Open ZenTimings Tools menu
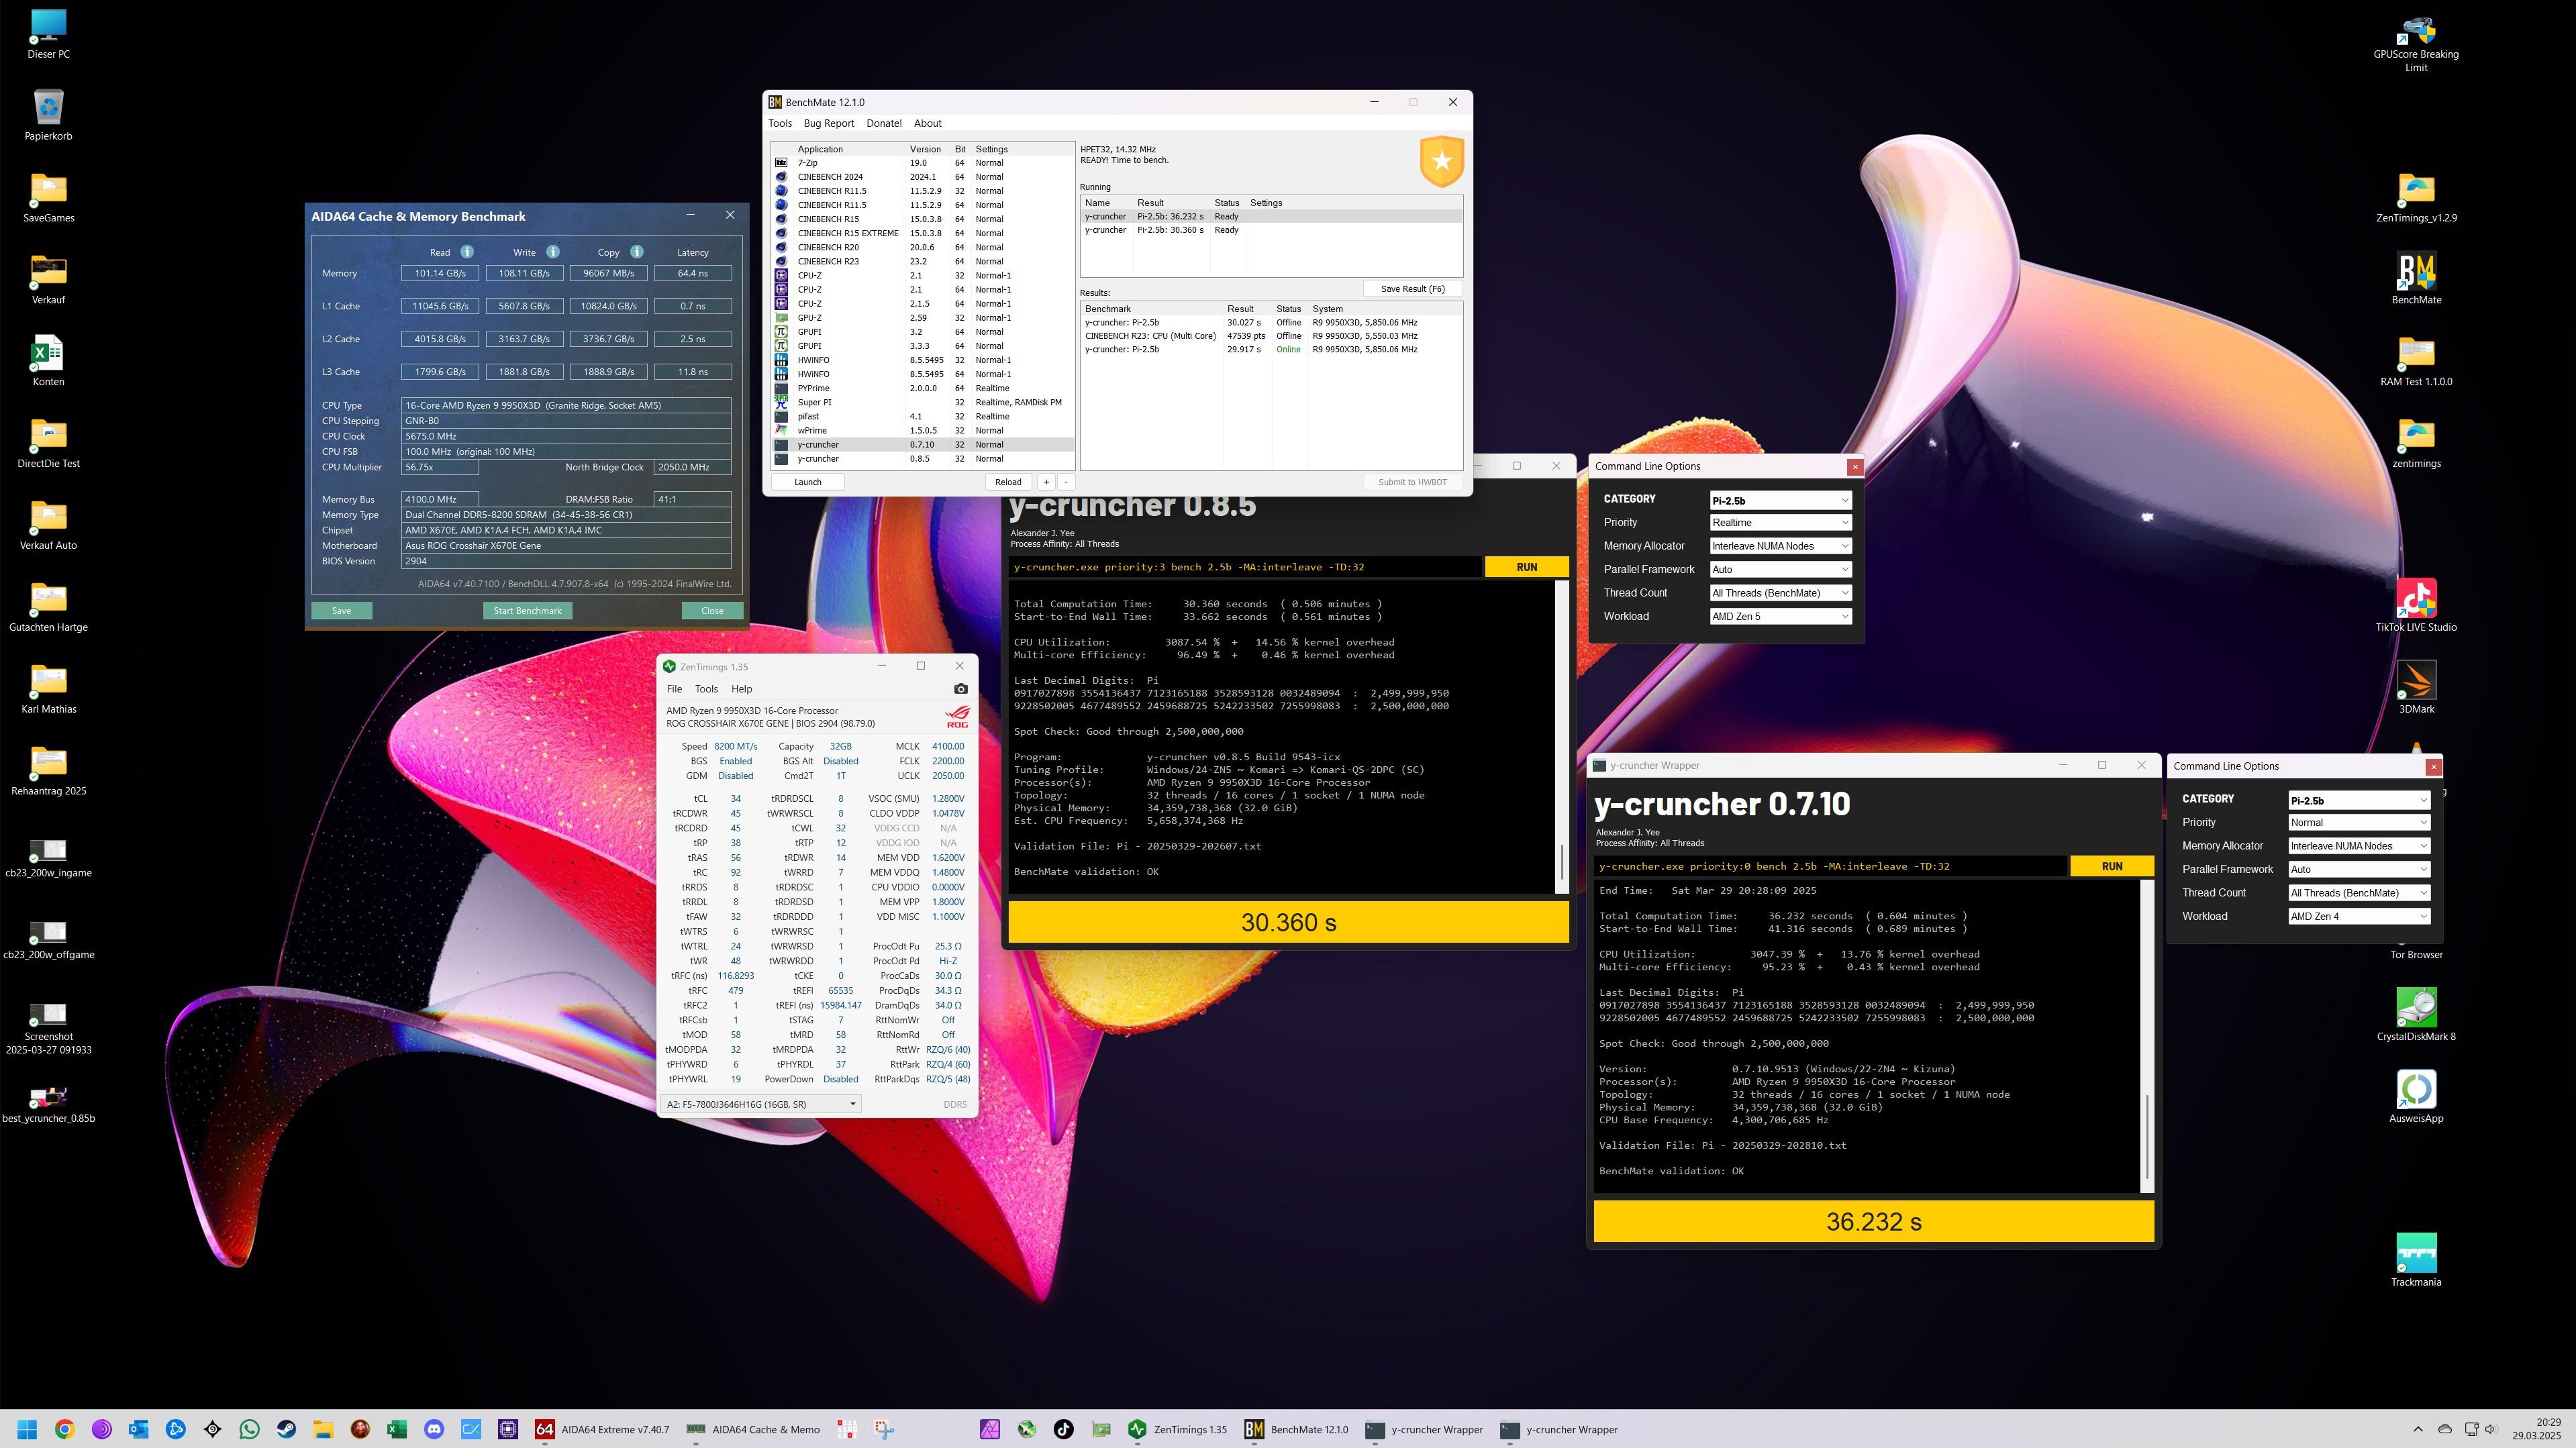Image resolution: width=2576 pixels, height=1448 pixels. [x=706, y=689]
